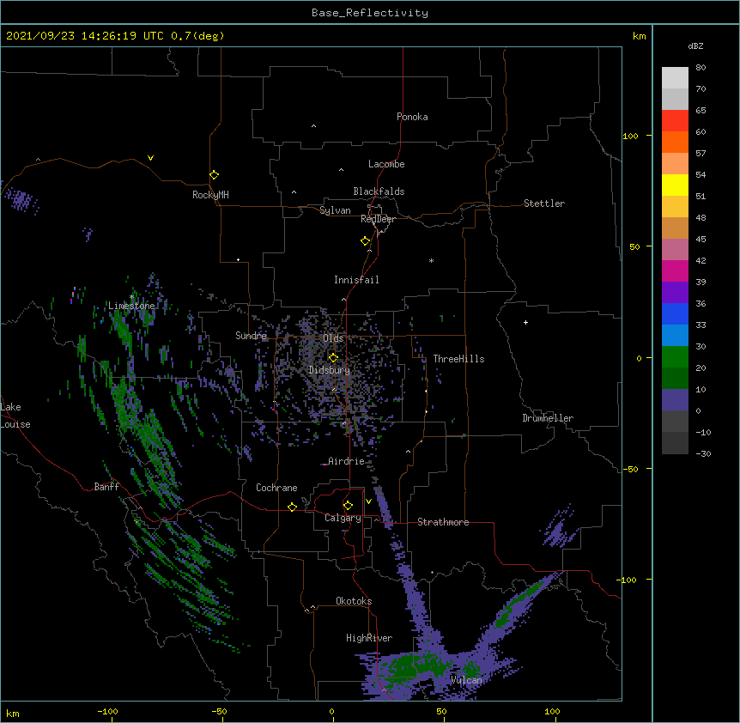Click the Lacombe city label

(x=386, y=164)
